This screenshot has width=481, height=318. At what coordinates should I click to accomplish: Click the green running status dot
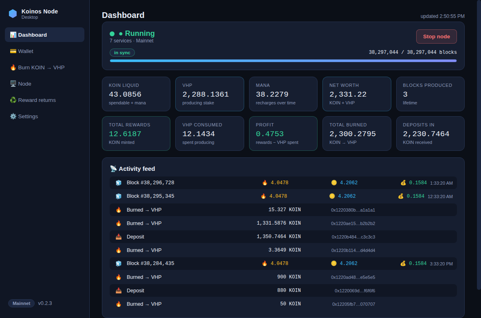point(112,34)
